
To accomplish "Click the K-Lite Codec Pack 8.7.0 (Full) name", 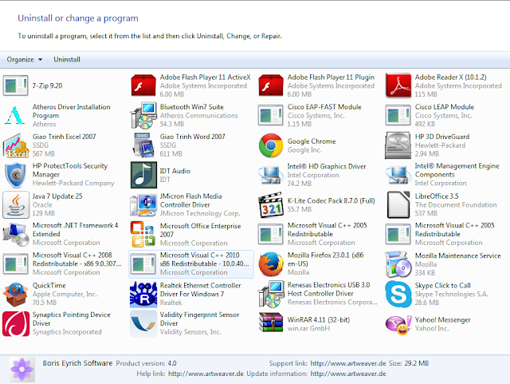I will click(331, 200).
